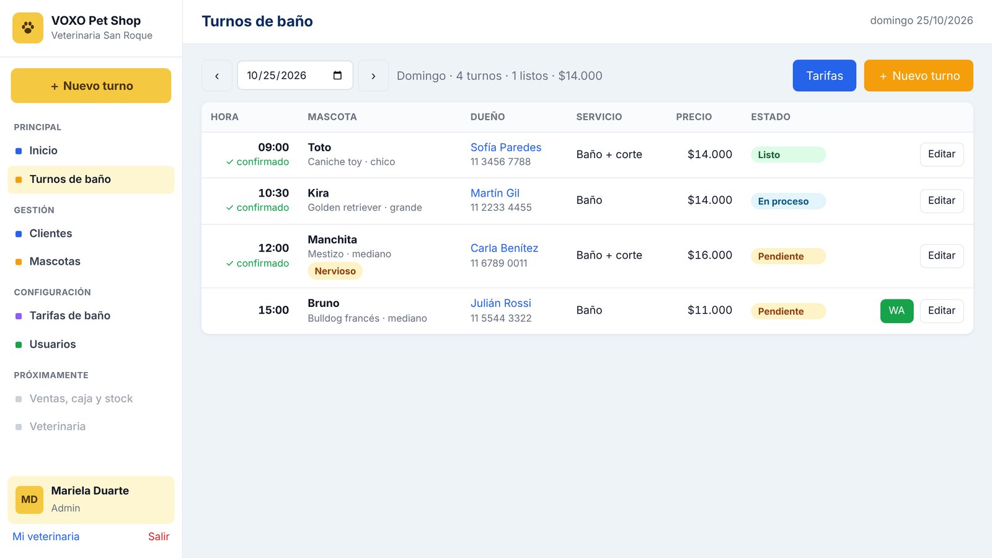Click the HORA column header
This screenshot has height=558, width=992.
pos(224,117)
